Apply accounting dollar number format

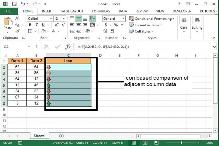(106, 25)
